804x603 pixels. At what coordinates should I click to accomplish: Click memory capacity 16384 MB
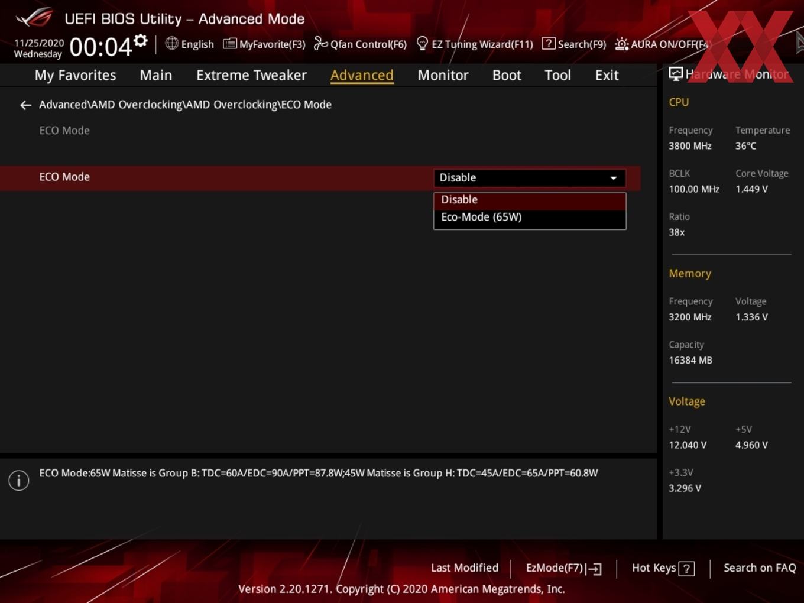pyautogui.click(x=690, y=360)
